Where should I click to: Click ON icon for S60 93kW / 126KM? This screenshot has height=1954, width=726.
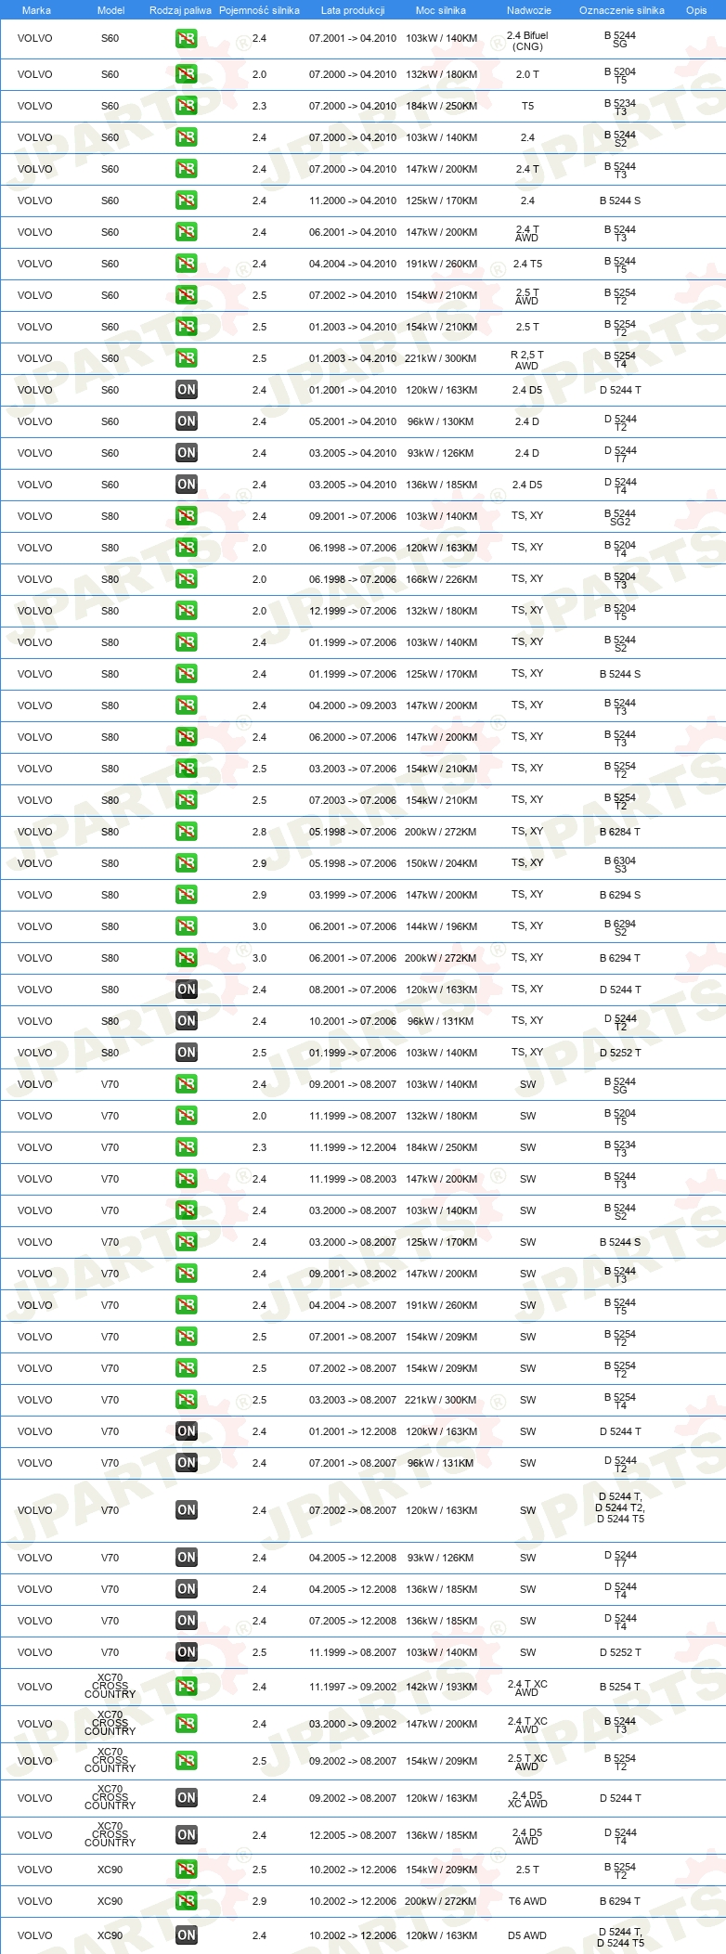[x=187, y=453]
